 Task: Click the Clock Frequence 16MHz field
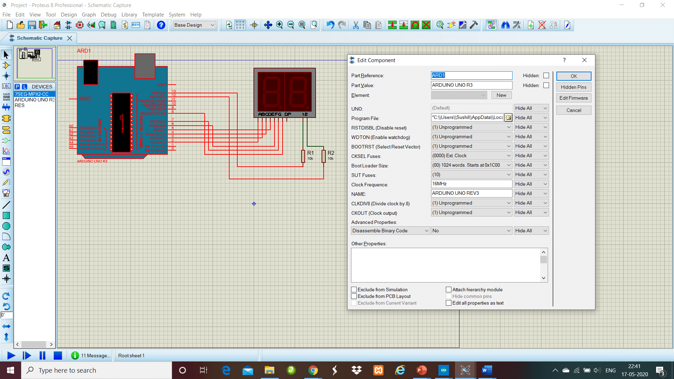(x=471, y=184)
